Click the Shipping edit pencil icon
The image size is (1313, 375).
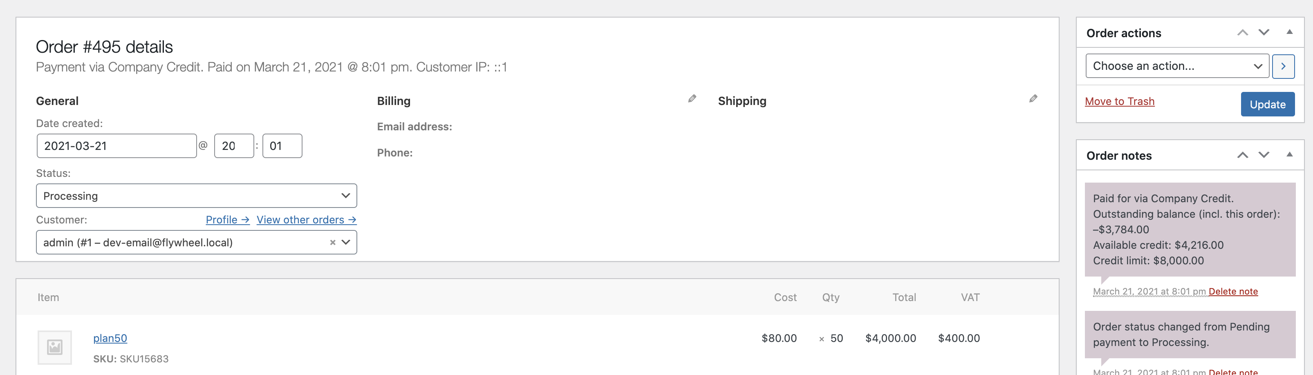pos(1033,99)
